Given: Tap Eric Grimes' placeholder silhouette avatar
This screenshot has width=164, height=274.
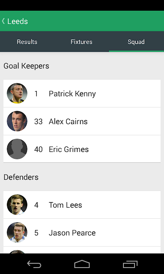Looking at the screenshot, I should [17, 149].
